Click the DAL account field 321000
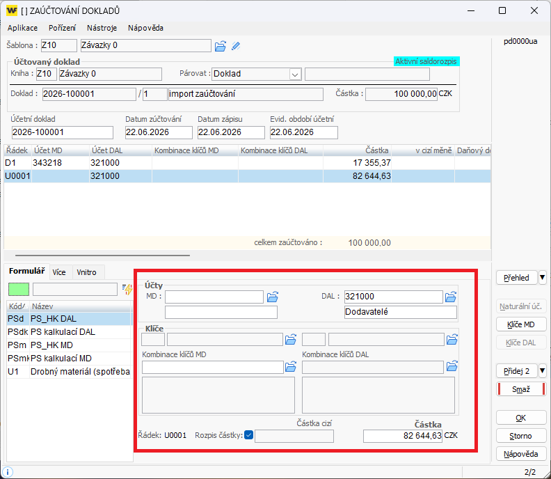The height and width of the screenshot is (479, 551). [393, 297]
